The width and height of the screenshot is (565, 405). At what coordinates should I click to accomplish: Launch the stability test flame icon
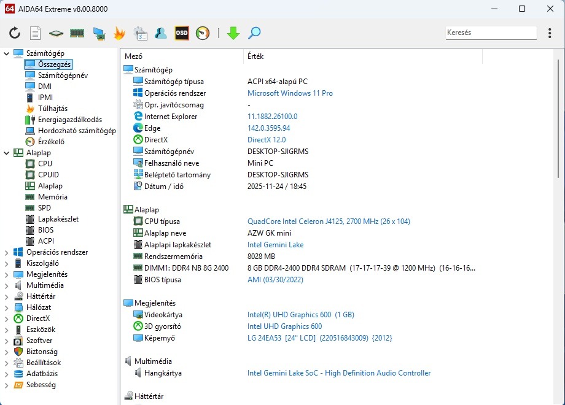coord(119,33)
